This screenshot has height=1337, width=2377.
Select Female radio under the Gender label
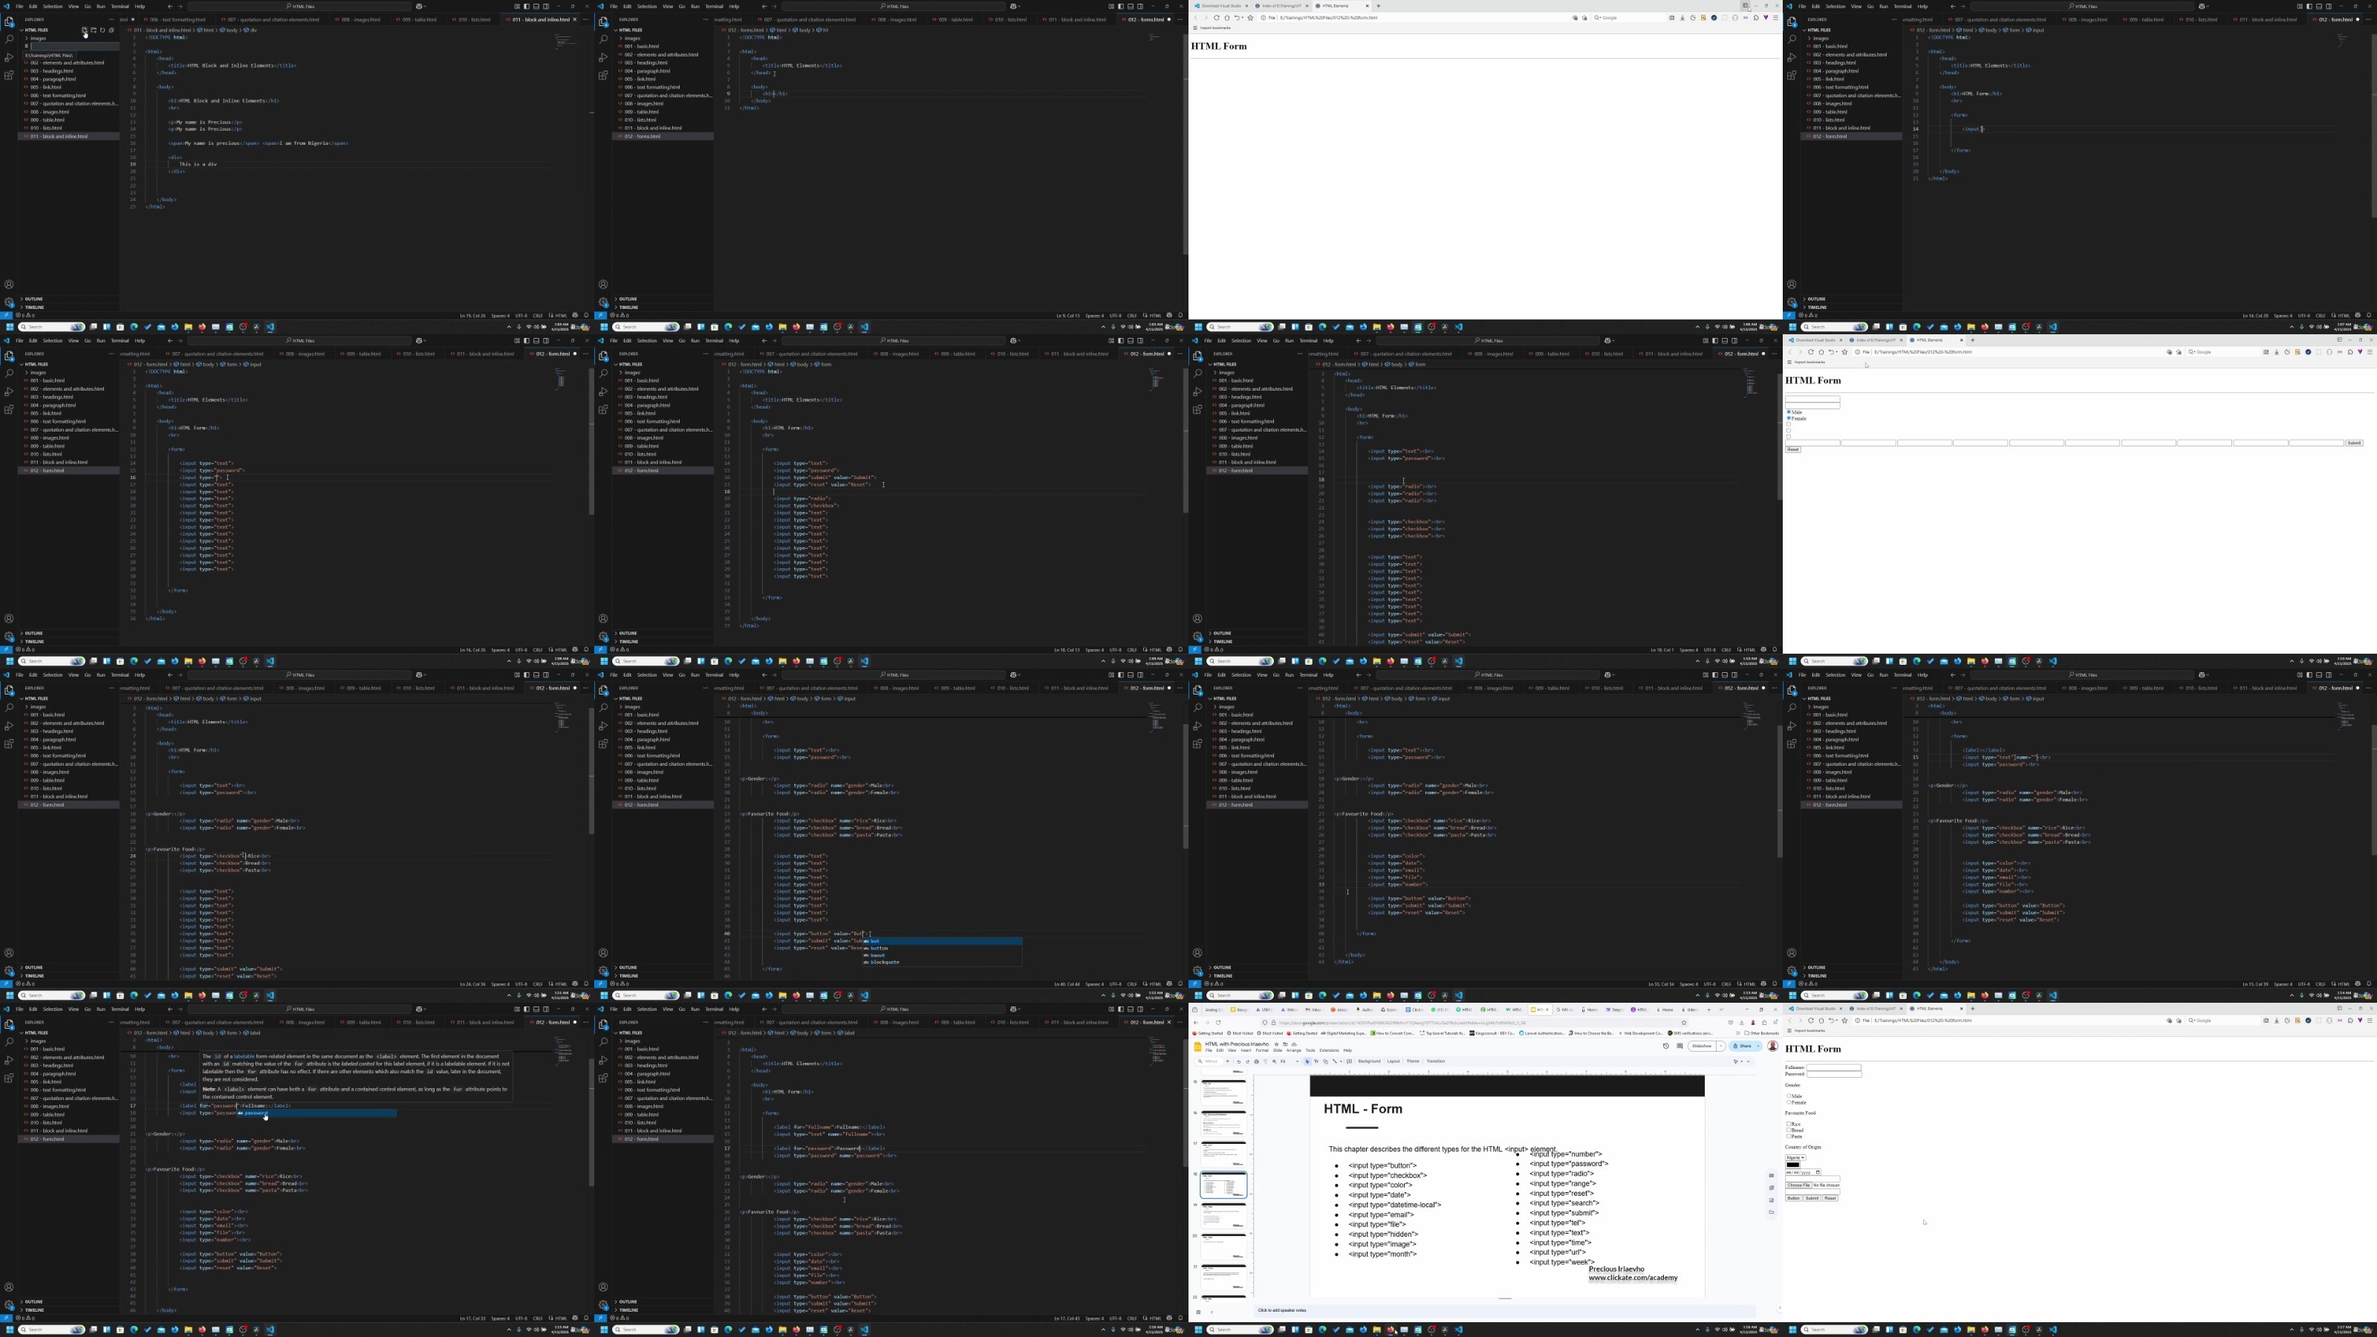[x=1788, y=1102]
